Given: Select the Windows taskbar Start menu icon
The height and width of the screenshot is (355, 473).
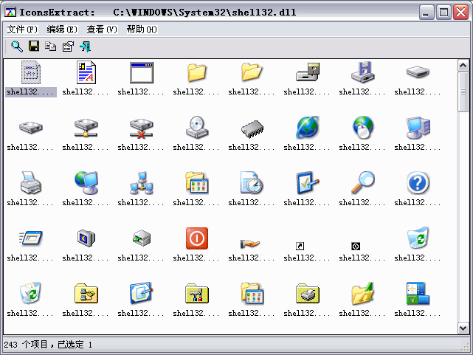Looking at the screenshot, I should point(418,294).
